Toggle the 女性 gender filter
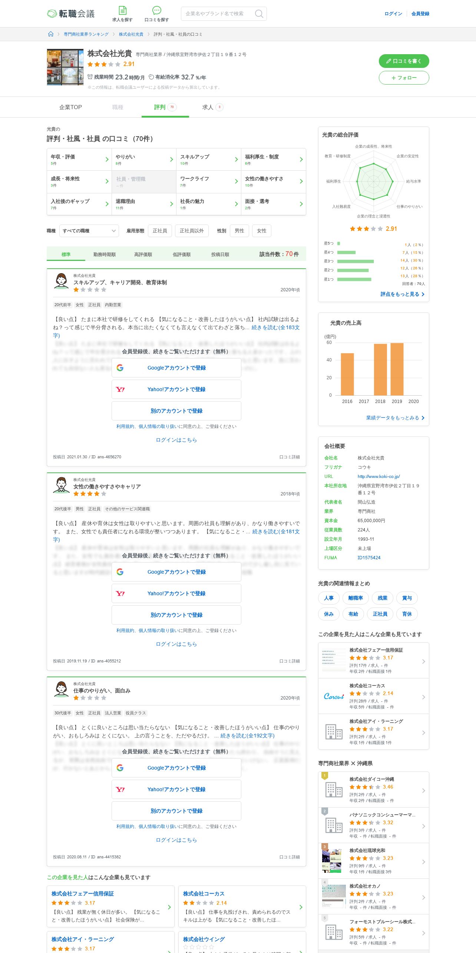 (262, 231)
